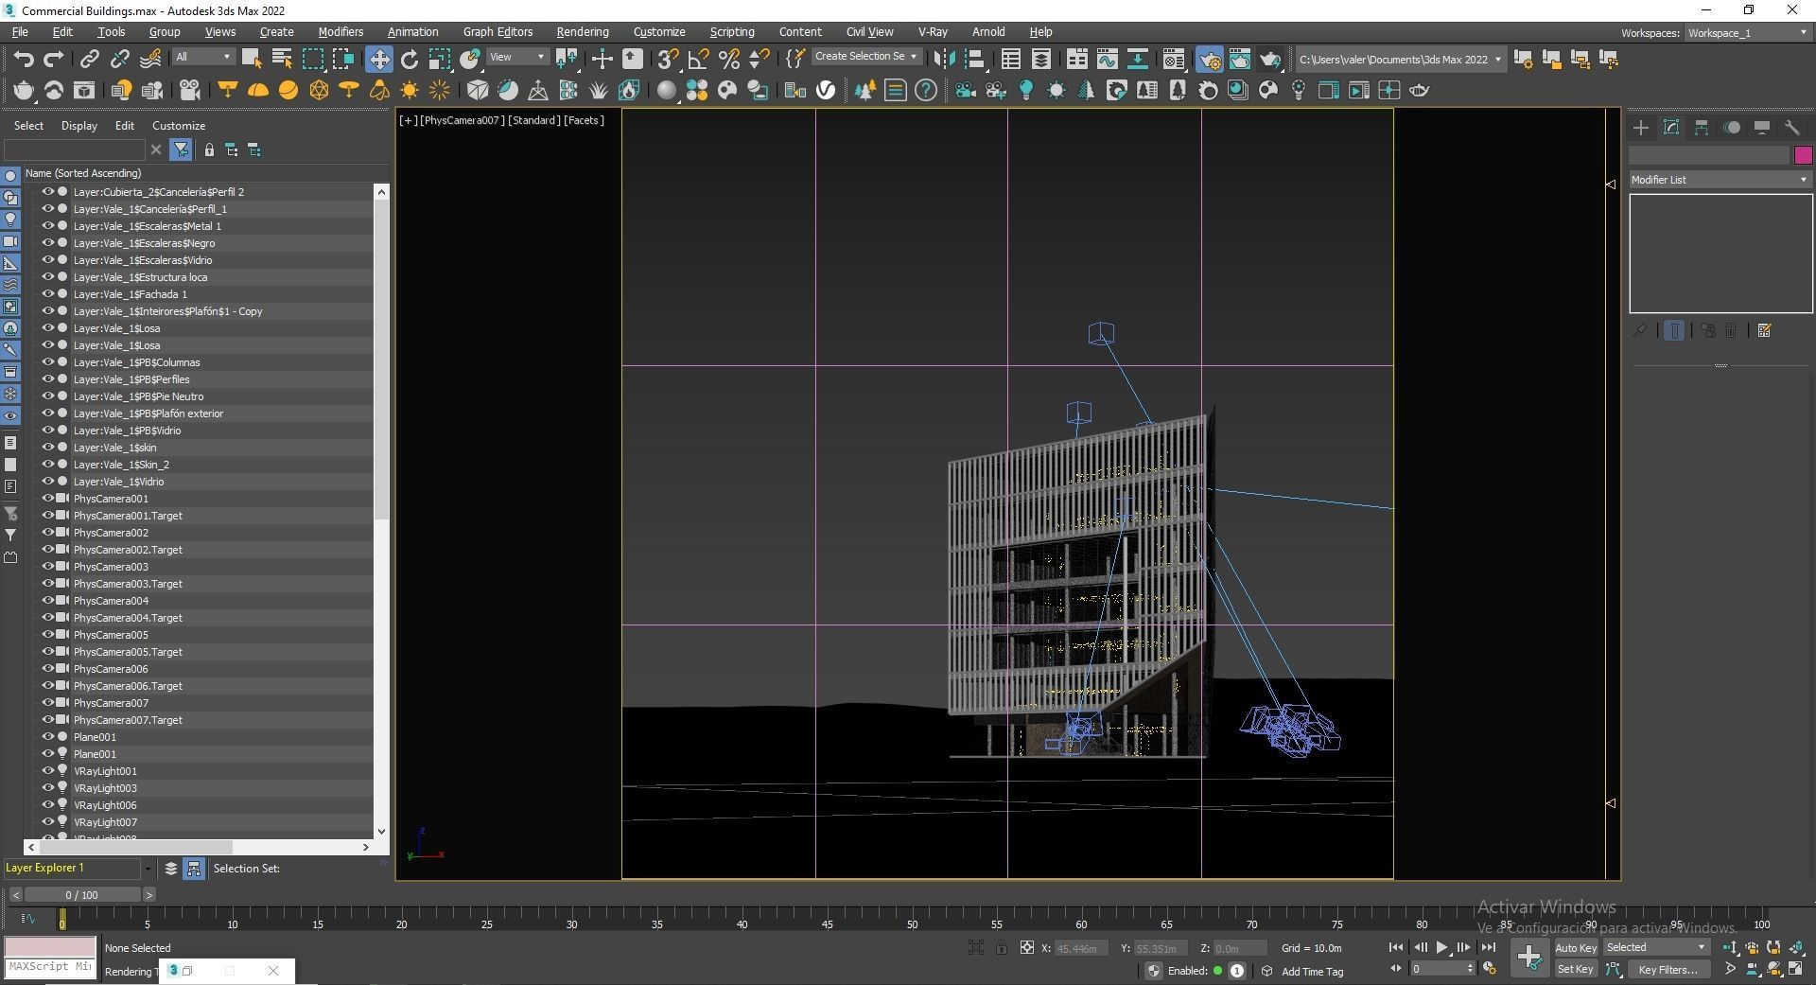
Task: Toggle the Angle Snap icon
Action: point(698,59)
